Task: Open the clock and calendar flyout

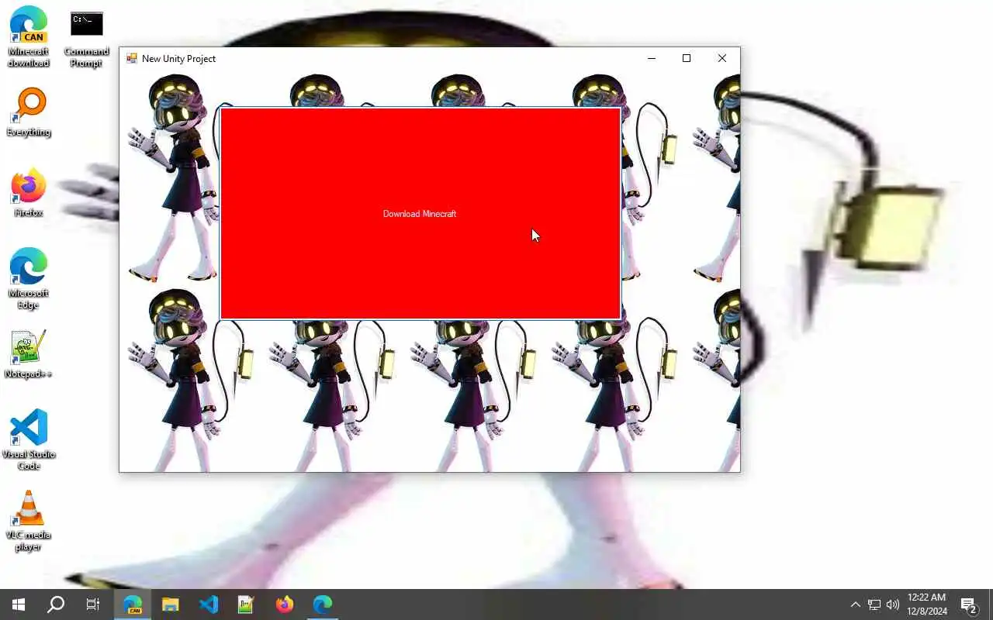Action: (x=927, y=604)
